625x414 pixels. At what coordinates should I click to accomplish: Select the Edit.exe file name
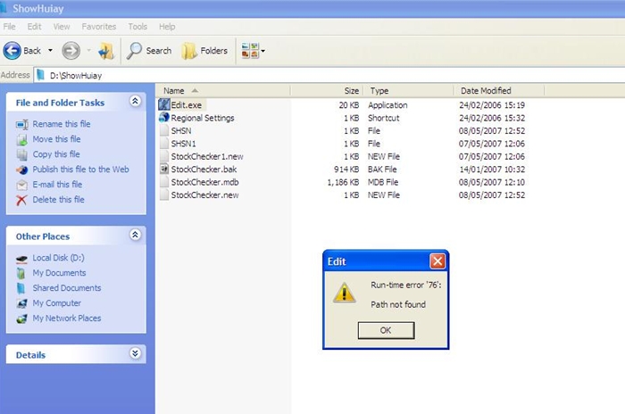pyautogui.click(x=186, y=105)
